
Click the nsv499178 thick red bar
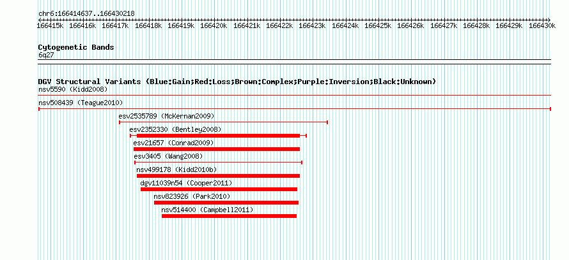point(219,176)
